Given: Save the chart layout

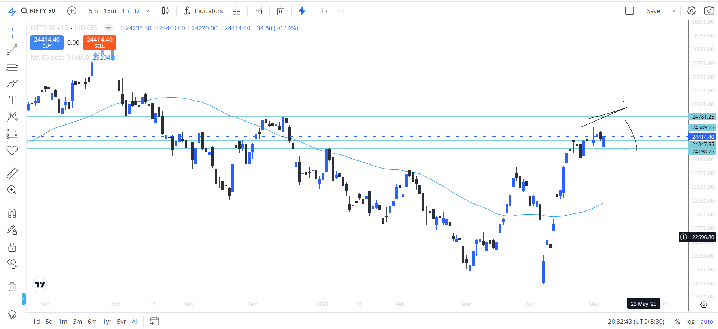Looking at the screenshot, I should pos(653,11).
